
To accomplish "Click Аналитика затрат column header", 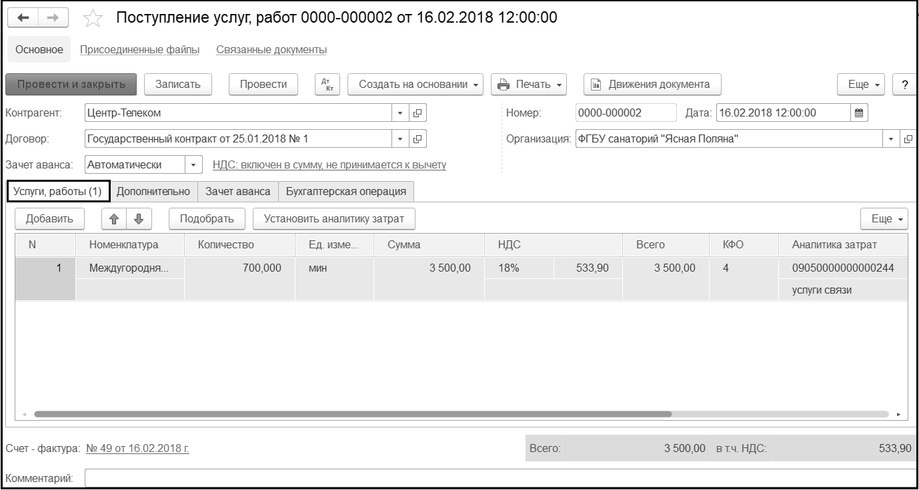I will [843, 244].
